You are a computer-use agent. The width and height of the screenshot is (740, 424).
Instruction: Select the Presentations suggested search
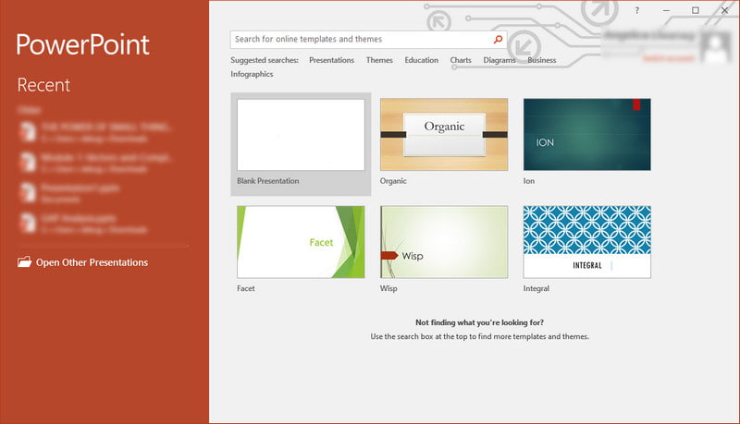(x=331, y=60)
